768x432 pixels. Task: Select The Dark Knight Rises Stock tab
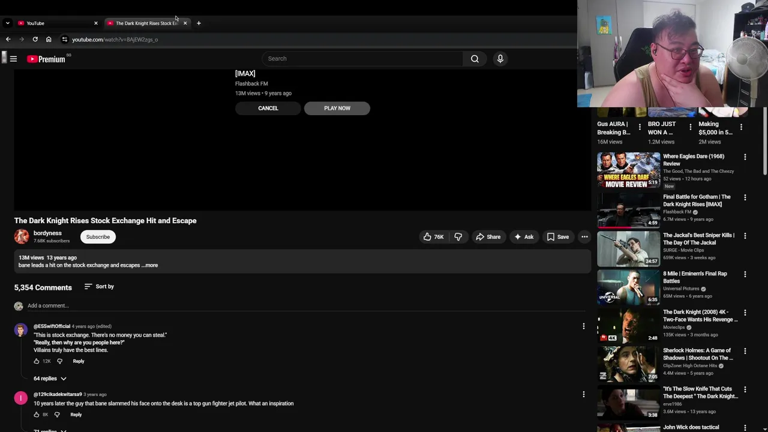click(x=147, y=23)
